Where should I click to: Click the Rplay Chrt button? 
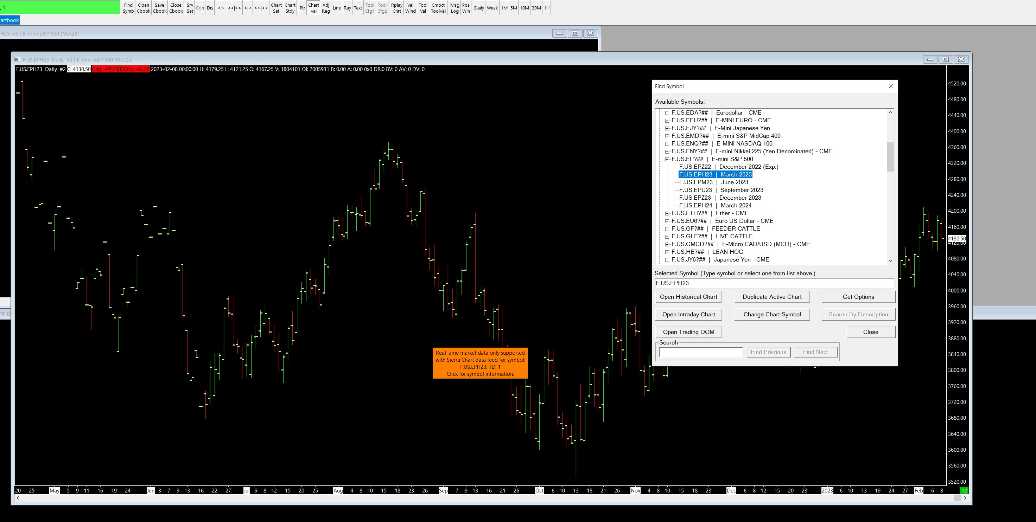(396, 8)
